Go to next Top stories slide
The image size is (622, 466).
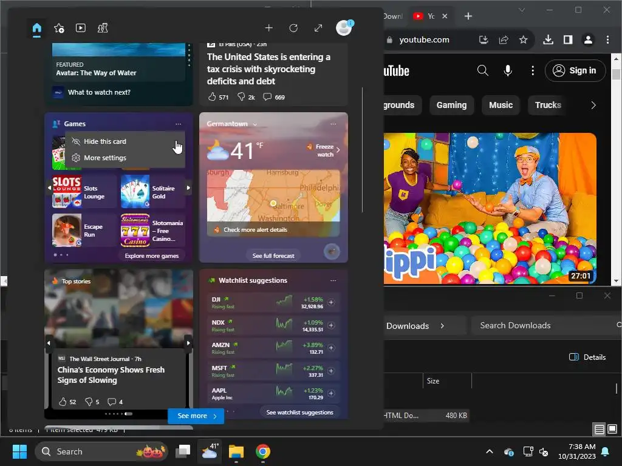point(188,343)
